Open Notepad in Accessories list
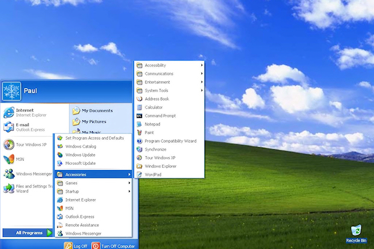374x249 pixels. click(x=169, y=124)
